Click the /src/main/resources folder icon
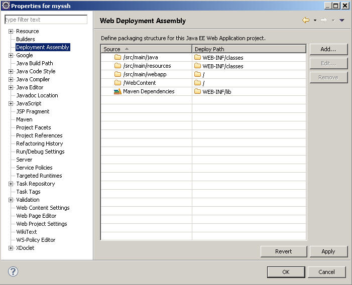This screenshot has width=352, height=285. click(118, 66)
